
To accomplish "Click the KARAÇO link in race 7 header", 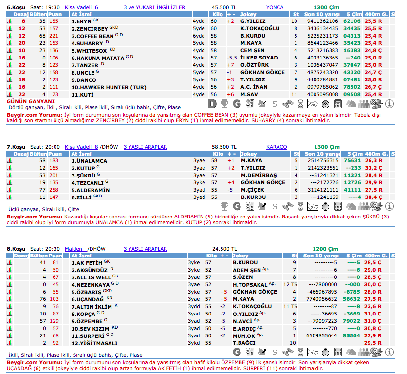I will [277, 147].
